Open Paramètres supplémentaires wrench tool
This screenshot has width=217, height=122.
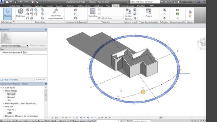[x=56, y=14]
